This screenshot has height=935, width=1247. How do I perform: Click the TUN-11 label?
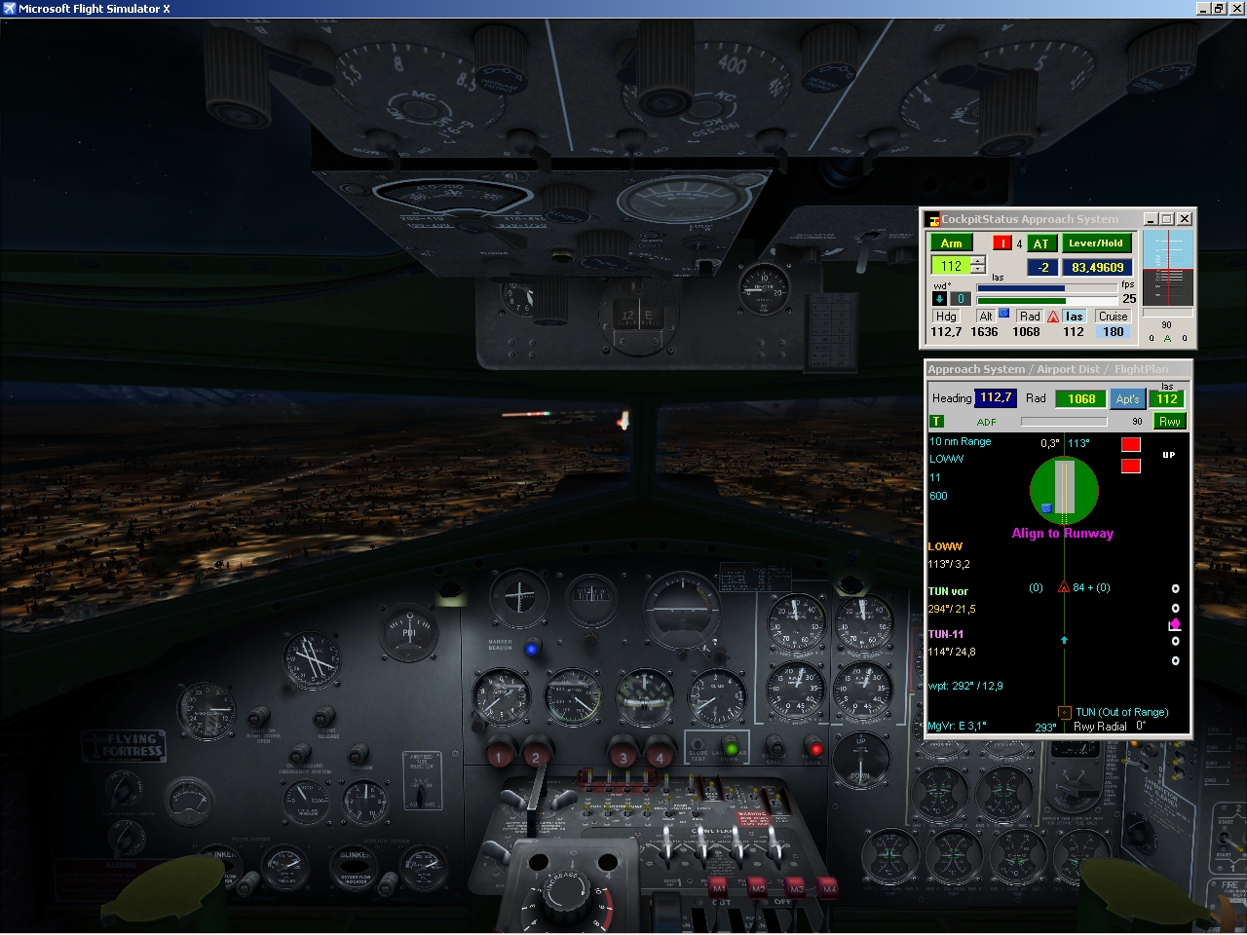[x=946, y=634]
